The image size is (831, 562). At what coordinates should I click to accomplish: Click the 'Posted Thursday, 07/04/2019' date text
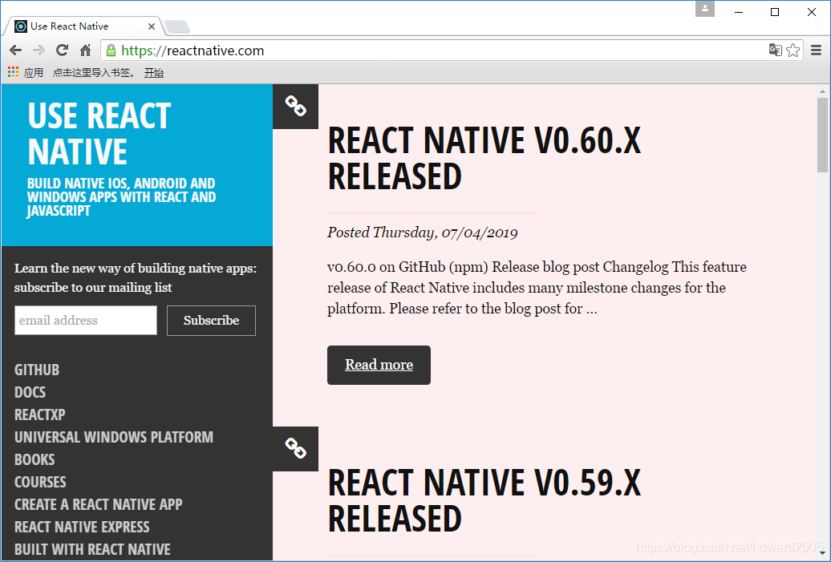click(x=423, y=232)
